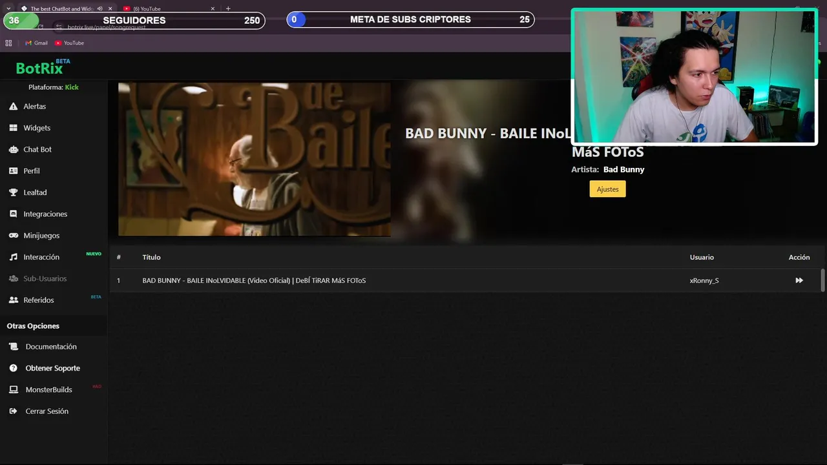Click the browser apps grid icon
The height and width of the screenshot is (465, 827).
point(8,43)
